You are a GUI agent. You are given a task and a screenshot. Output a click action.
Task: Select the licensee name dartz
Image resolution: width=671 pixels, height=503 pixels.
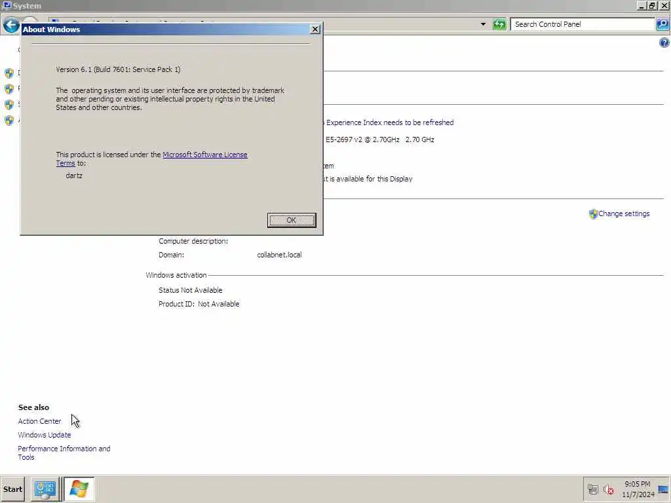[x=74, y=176]
